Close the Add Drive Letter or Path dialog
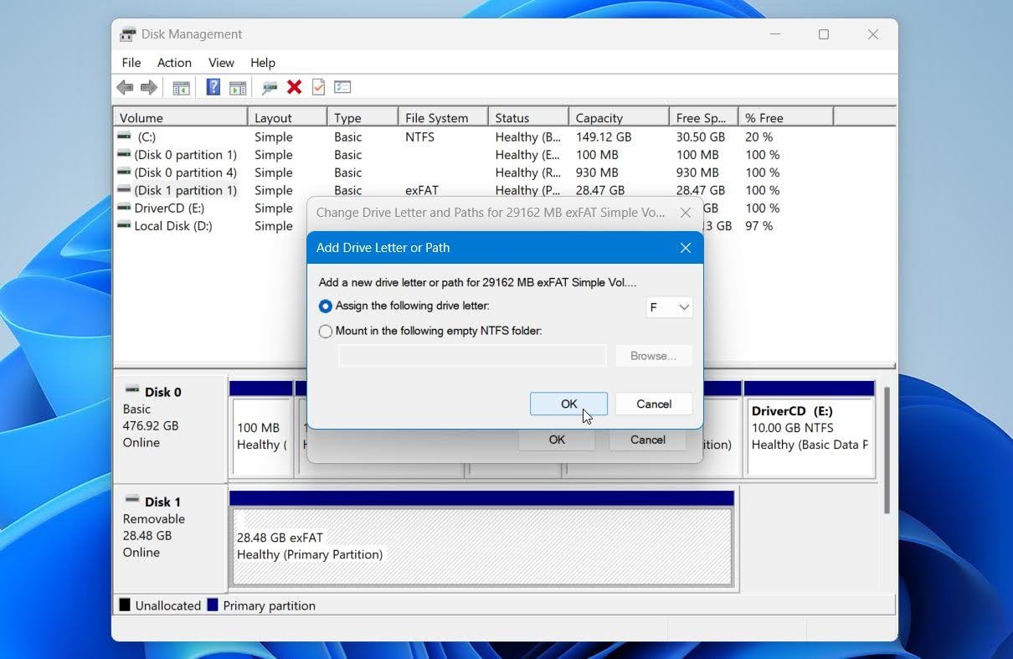 pos(686,248)
